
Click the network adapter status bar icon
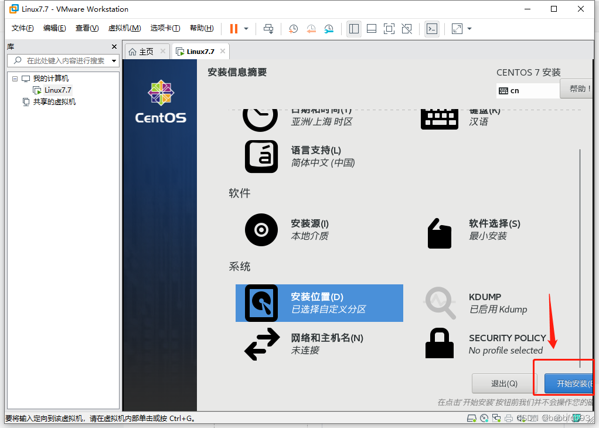496,418
